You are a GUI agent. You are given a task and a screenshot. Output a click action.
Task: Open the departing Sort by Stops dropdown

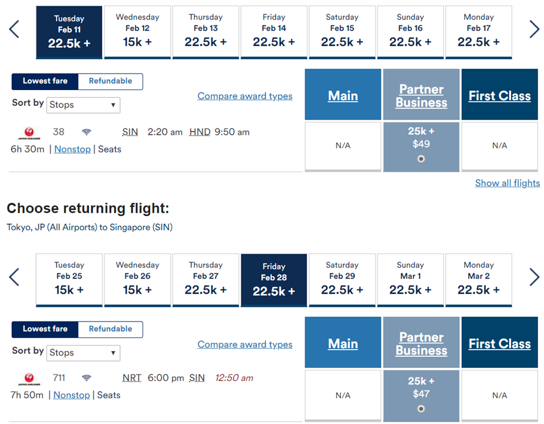click(x=83, y=105)
